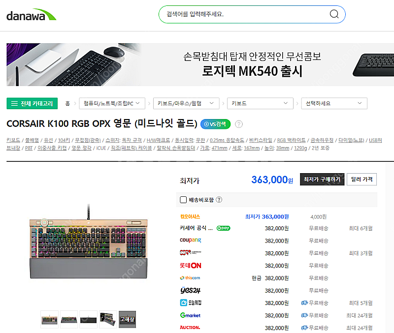Click 최저가 구매하기 button
Image resolution: width=394 pixels, height=333 pixels.
(x=322, y=180)
